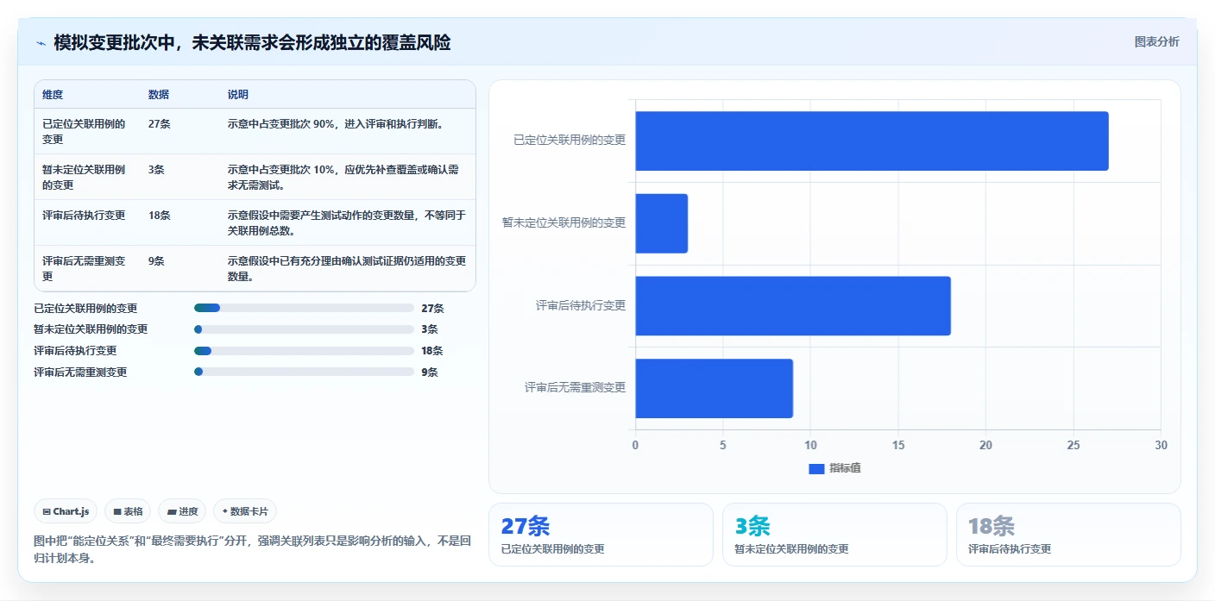
Task: Select the Chart.js tag chip
Action: 66,511
